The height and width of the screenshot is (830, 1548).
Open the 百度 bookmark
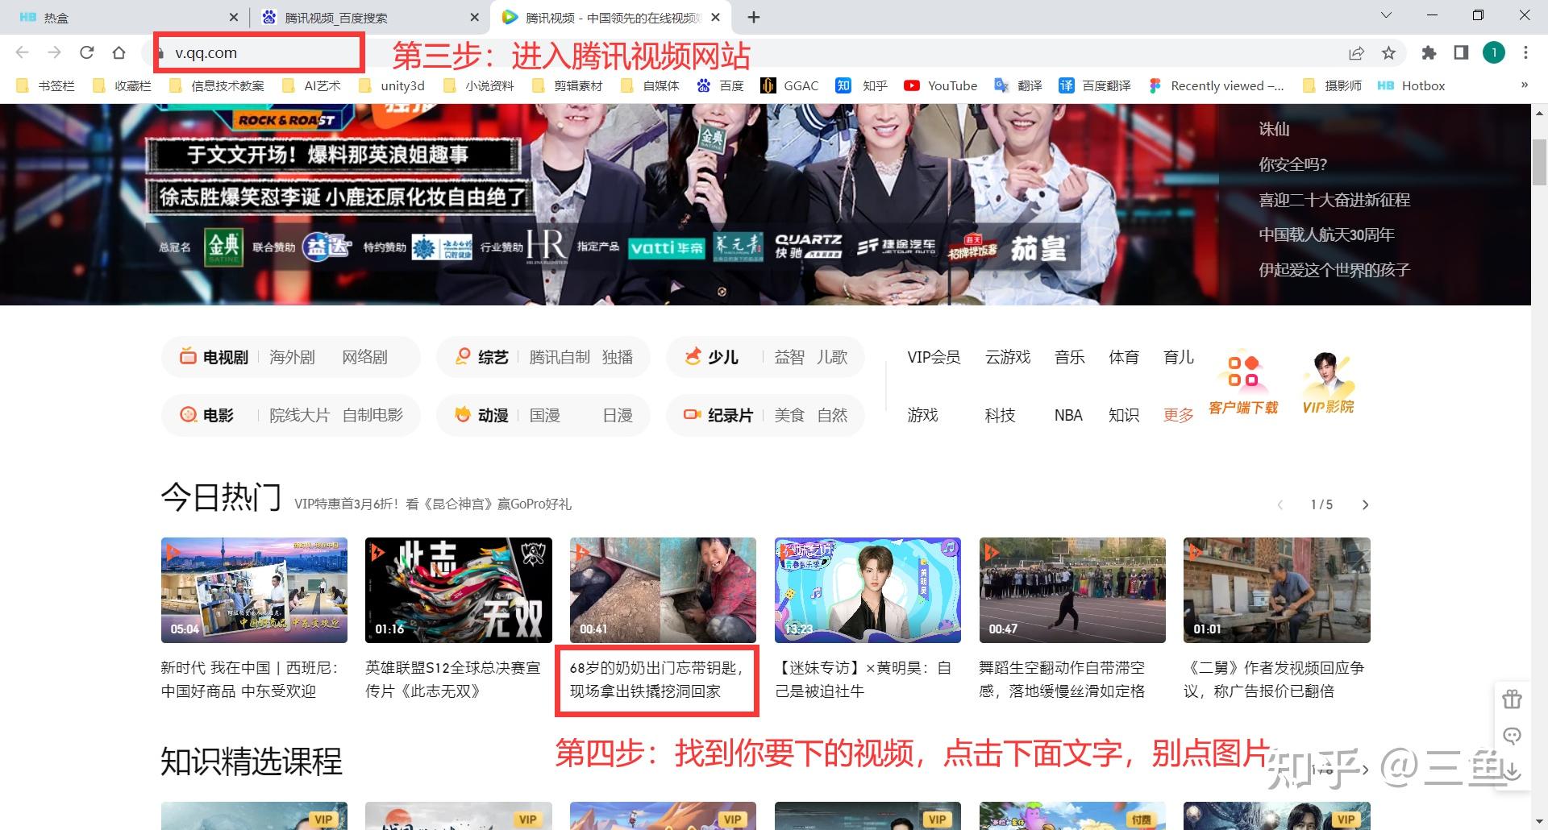[720, 85]
